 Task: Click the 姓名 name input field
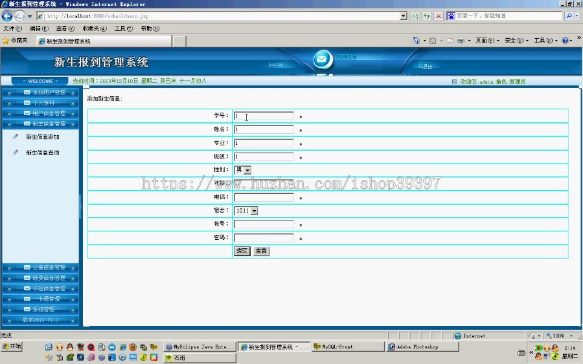pyautogui.click(x=264, y=129)
